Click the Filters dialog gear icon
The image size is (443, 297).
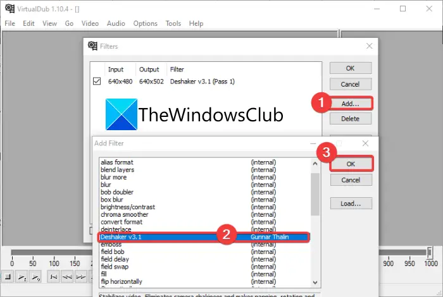click(x=92, y=45)
